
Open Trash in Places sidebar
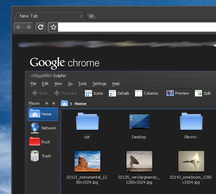coord(43,156)
